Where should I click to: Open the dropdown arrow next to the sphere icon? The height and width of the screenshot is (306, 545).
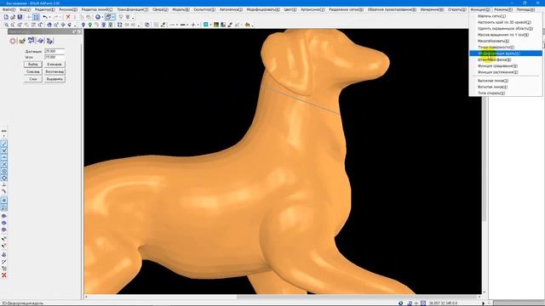(x=102, y=17)
